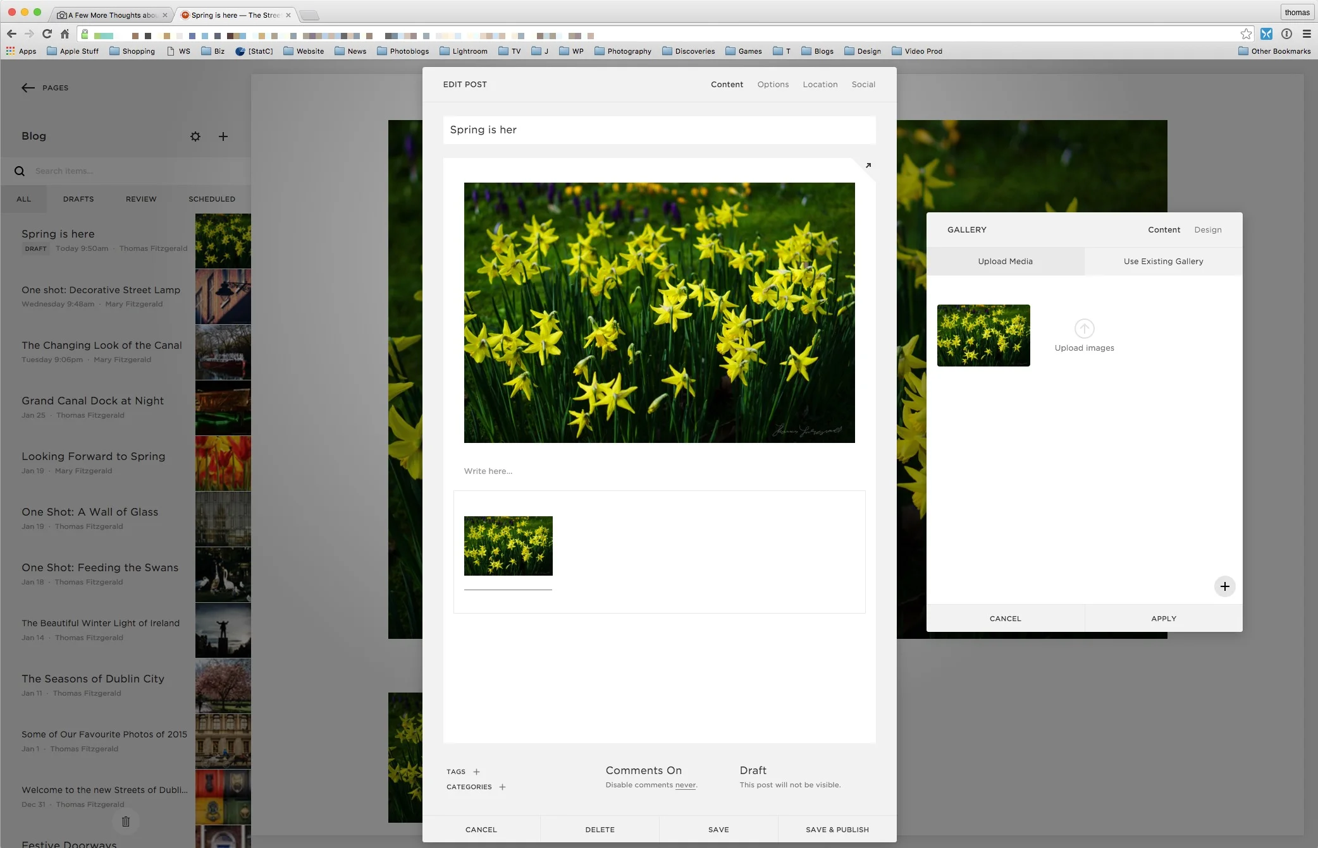Click the Save & Publish button
Screen dimensions: 1318x848
[x=836, y=829]
